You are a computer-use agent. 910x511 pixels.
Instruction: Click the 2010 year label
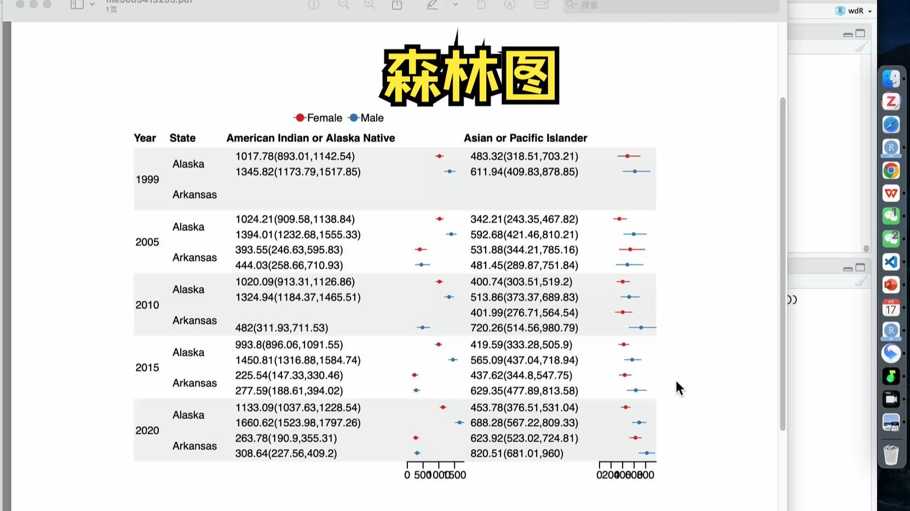pyautogui.click(x=147, y=305)
